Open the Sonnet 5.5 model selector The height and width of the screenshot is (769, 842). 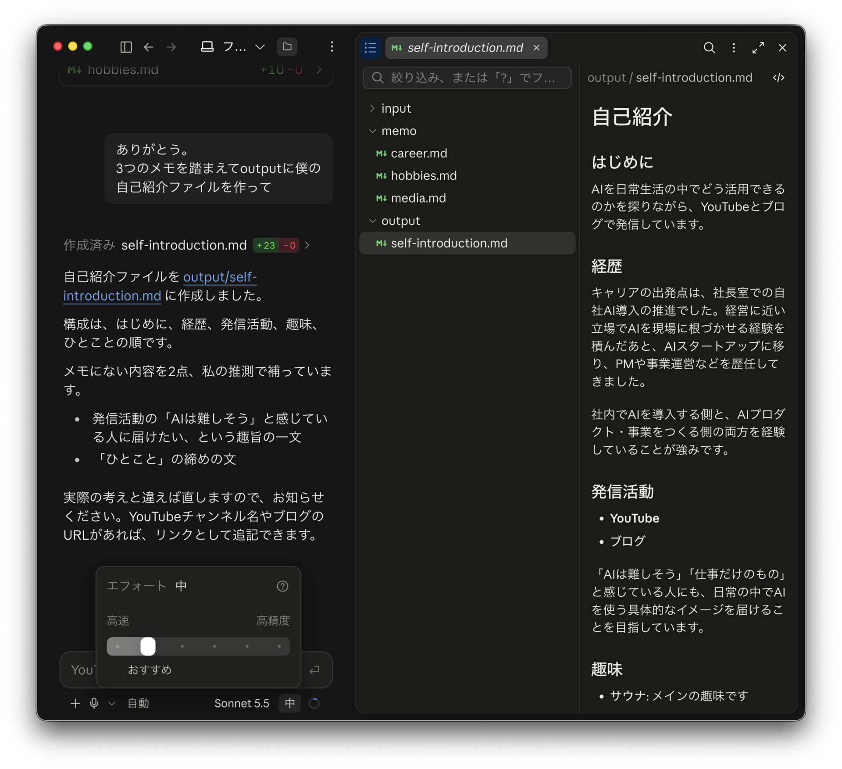tap(242, 703)
